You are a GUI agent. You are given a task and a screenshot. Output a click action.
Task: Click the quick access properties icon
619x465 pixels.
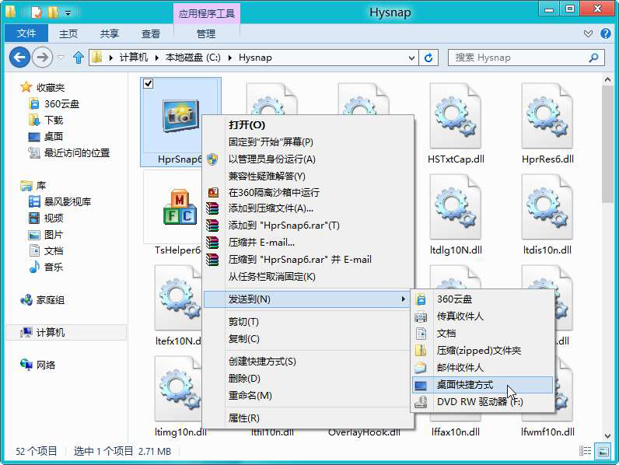[37, 12]
